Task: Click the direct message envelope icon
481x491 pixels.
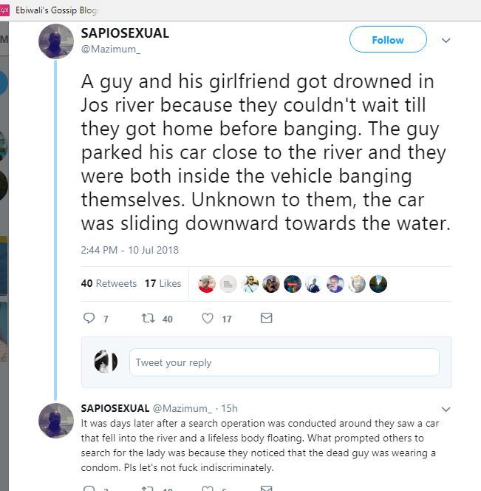Action: tap(267, 318)
